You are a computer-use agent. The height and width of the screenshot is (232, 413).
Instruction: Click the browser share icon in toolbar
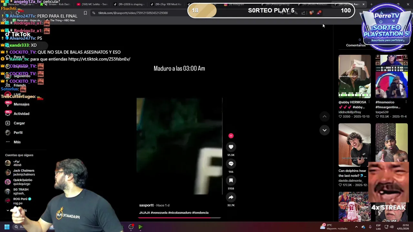pyautogui.click(x=303, y=13)
